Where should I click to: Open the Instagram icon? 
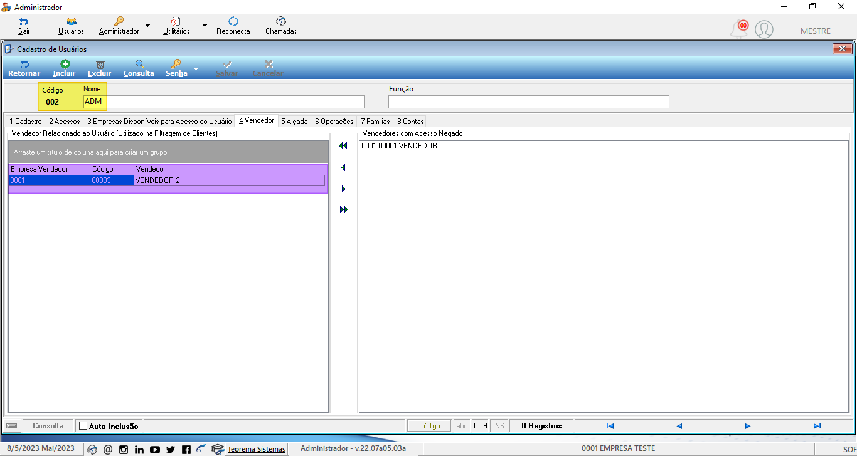point(124,449)
